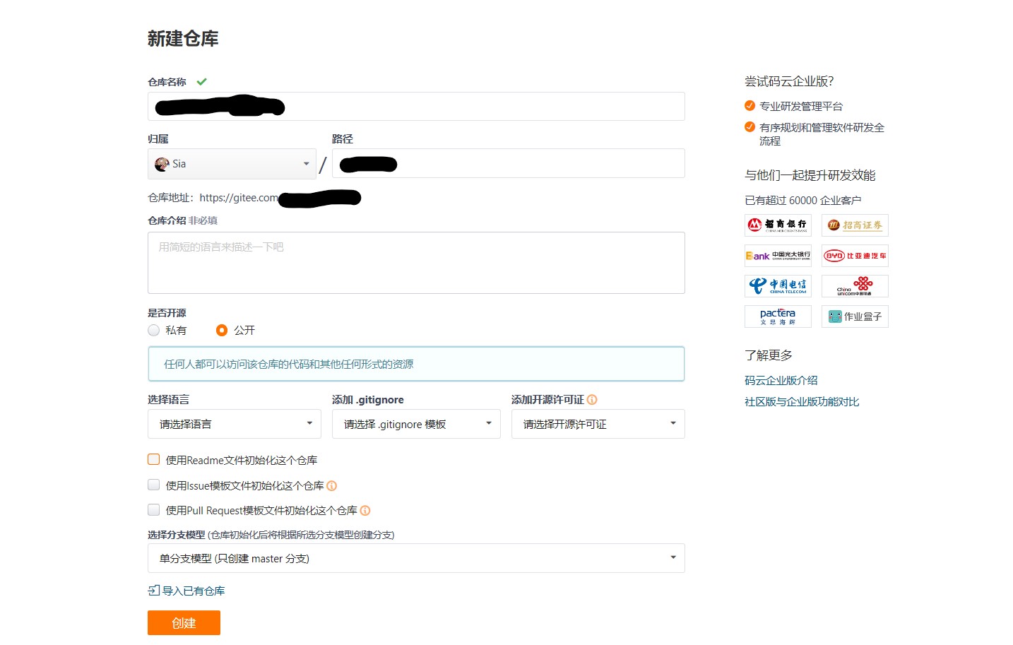Enable 使用Readme文件初始化这个仓库 checkbox
1013x645 pixels.
(153, 460)
